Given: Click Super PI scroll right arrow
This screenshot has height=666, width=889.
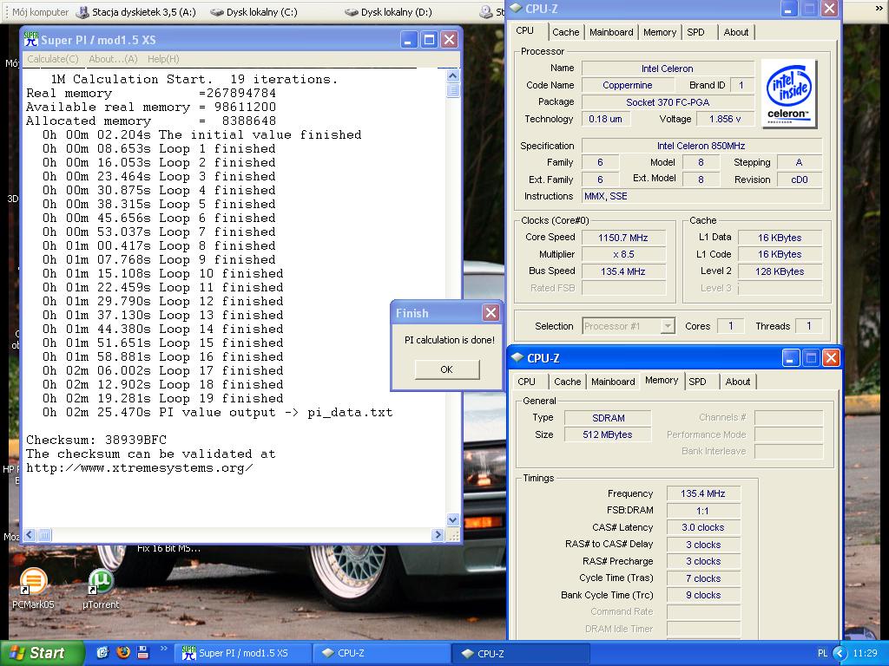Looking at the screenshot, I should pos(438,534).
